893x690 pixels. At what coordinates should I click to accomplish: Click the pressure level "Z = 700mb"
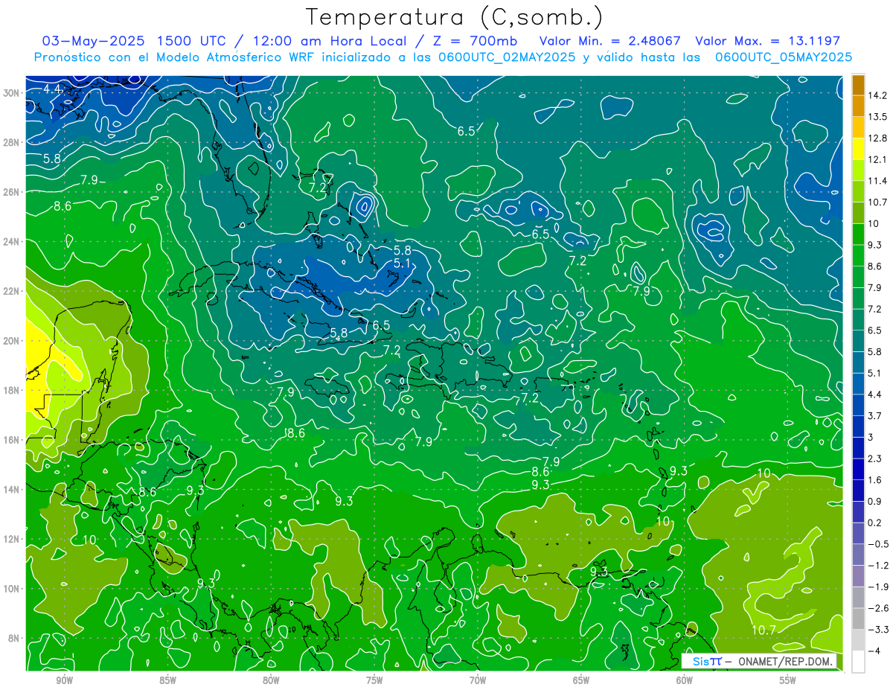click(x=474, y=41)
